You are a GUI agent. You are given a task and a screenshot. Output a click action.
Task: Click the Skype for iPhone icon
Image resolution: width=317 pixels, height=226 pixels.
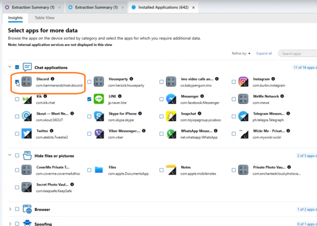(x=99, y=116)
